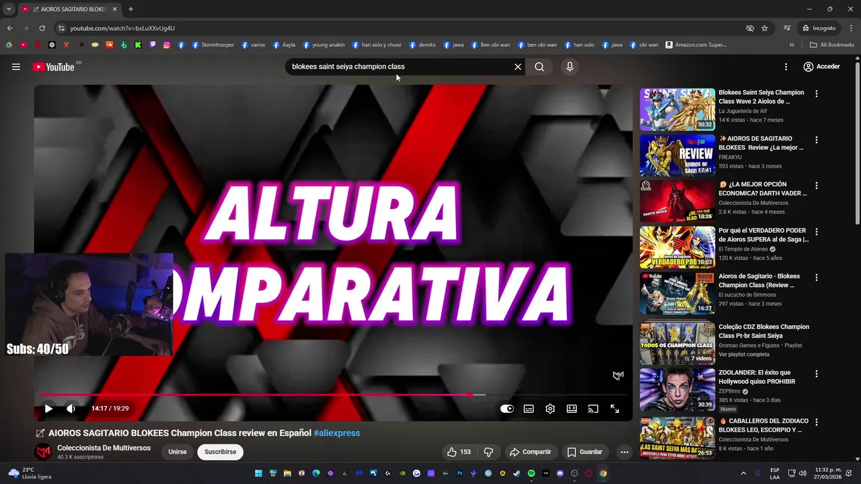Click the 14:17 / 19:29 time display
The width and height of the screenshot is (861, 484).
[x=110, y=408]
